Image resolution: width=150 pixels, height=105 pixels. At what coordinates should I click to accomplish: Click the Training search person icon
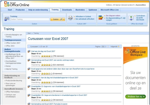tap(7, 19)
